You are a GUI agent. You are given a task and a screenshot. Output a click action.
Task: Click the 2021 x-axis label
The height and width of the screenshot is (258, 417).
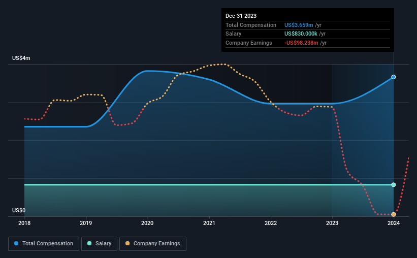click(209, 223)
